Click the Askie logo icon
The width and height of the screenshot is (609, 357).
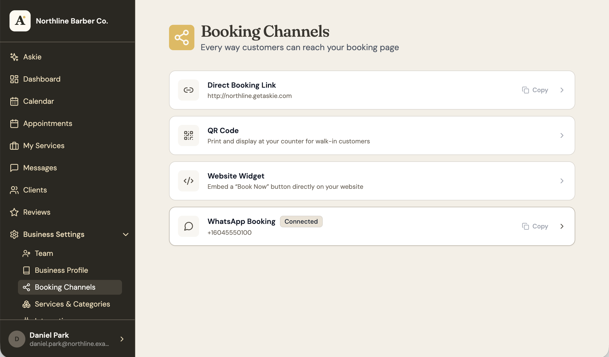point(20,21)
